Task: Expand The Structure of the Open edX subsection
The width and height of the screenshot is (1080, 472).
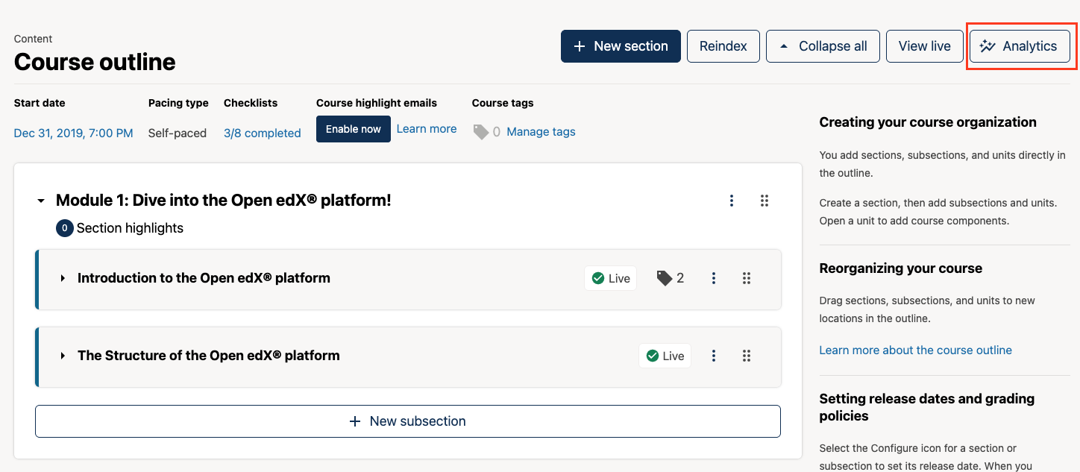Action: [63, 356]
